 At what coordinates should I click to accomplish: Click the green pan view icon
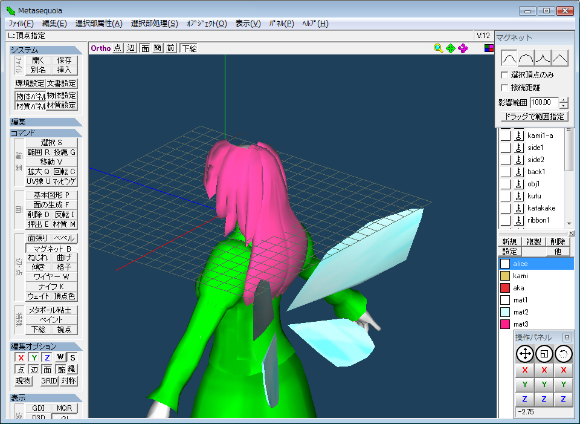click(x=451, y=48)
